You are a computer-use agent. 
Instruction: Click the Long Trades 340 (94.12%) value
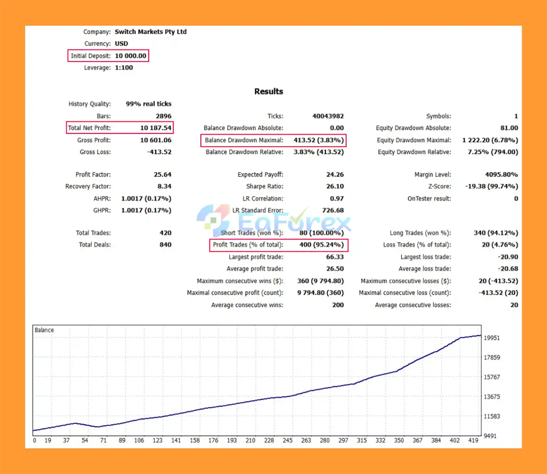pos(495,233)
